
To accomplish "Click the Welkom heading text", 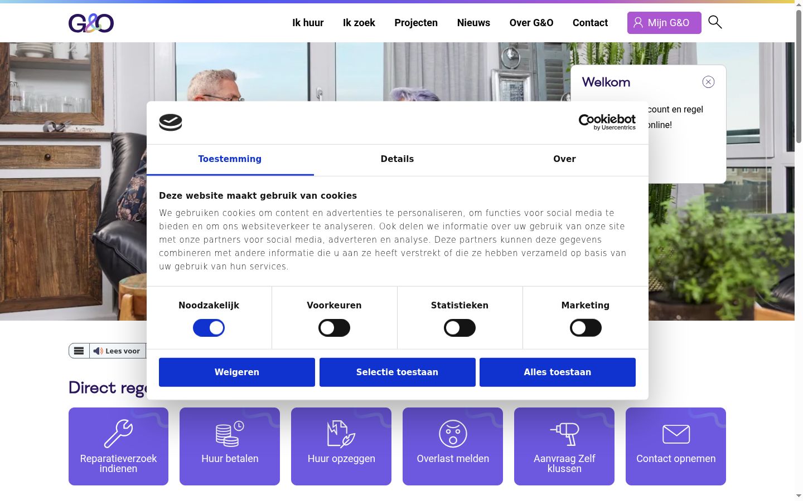I will click(606, 82).
